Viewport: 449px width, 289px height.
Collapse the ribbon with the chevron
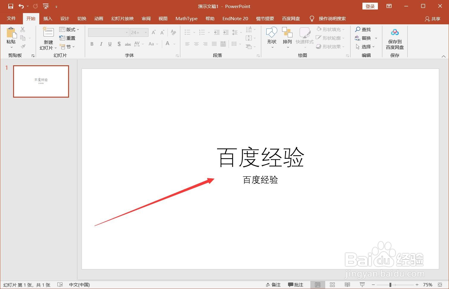[x=444, y=56]
